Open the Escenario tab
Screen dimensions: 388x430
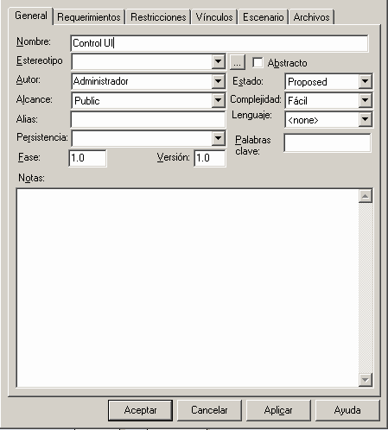point(263,17)
